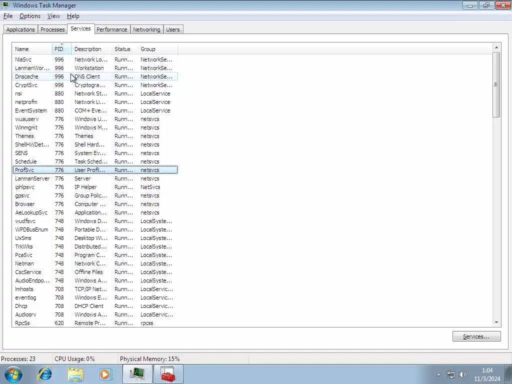Select the LanmanWorkstation service row

pyautogui.click(x=95, y=68)
